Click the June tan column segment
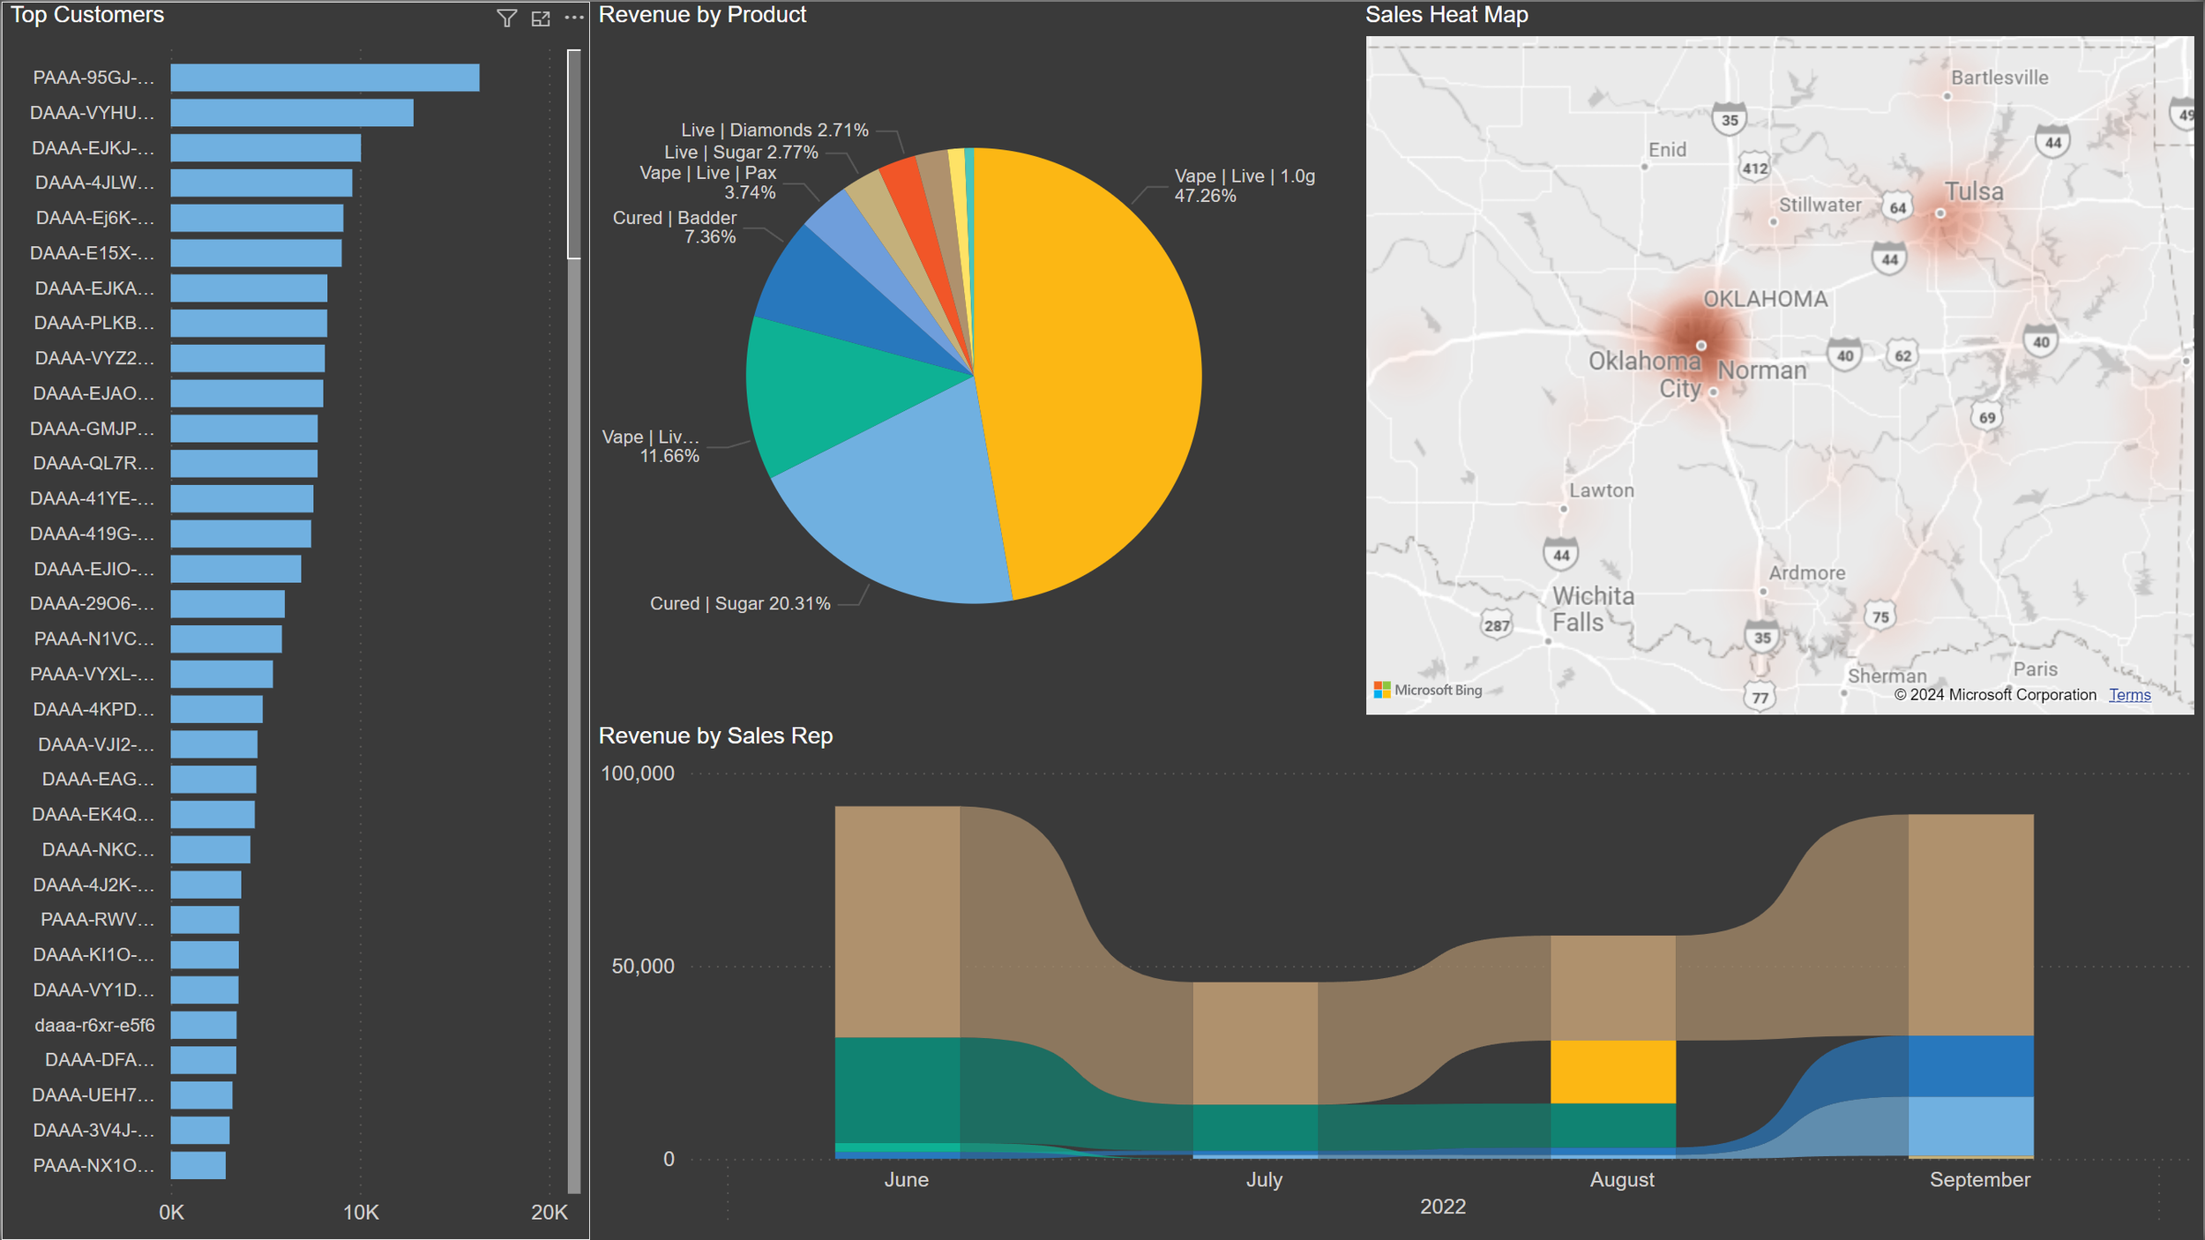2205x1240 pixels. 897,922
